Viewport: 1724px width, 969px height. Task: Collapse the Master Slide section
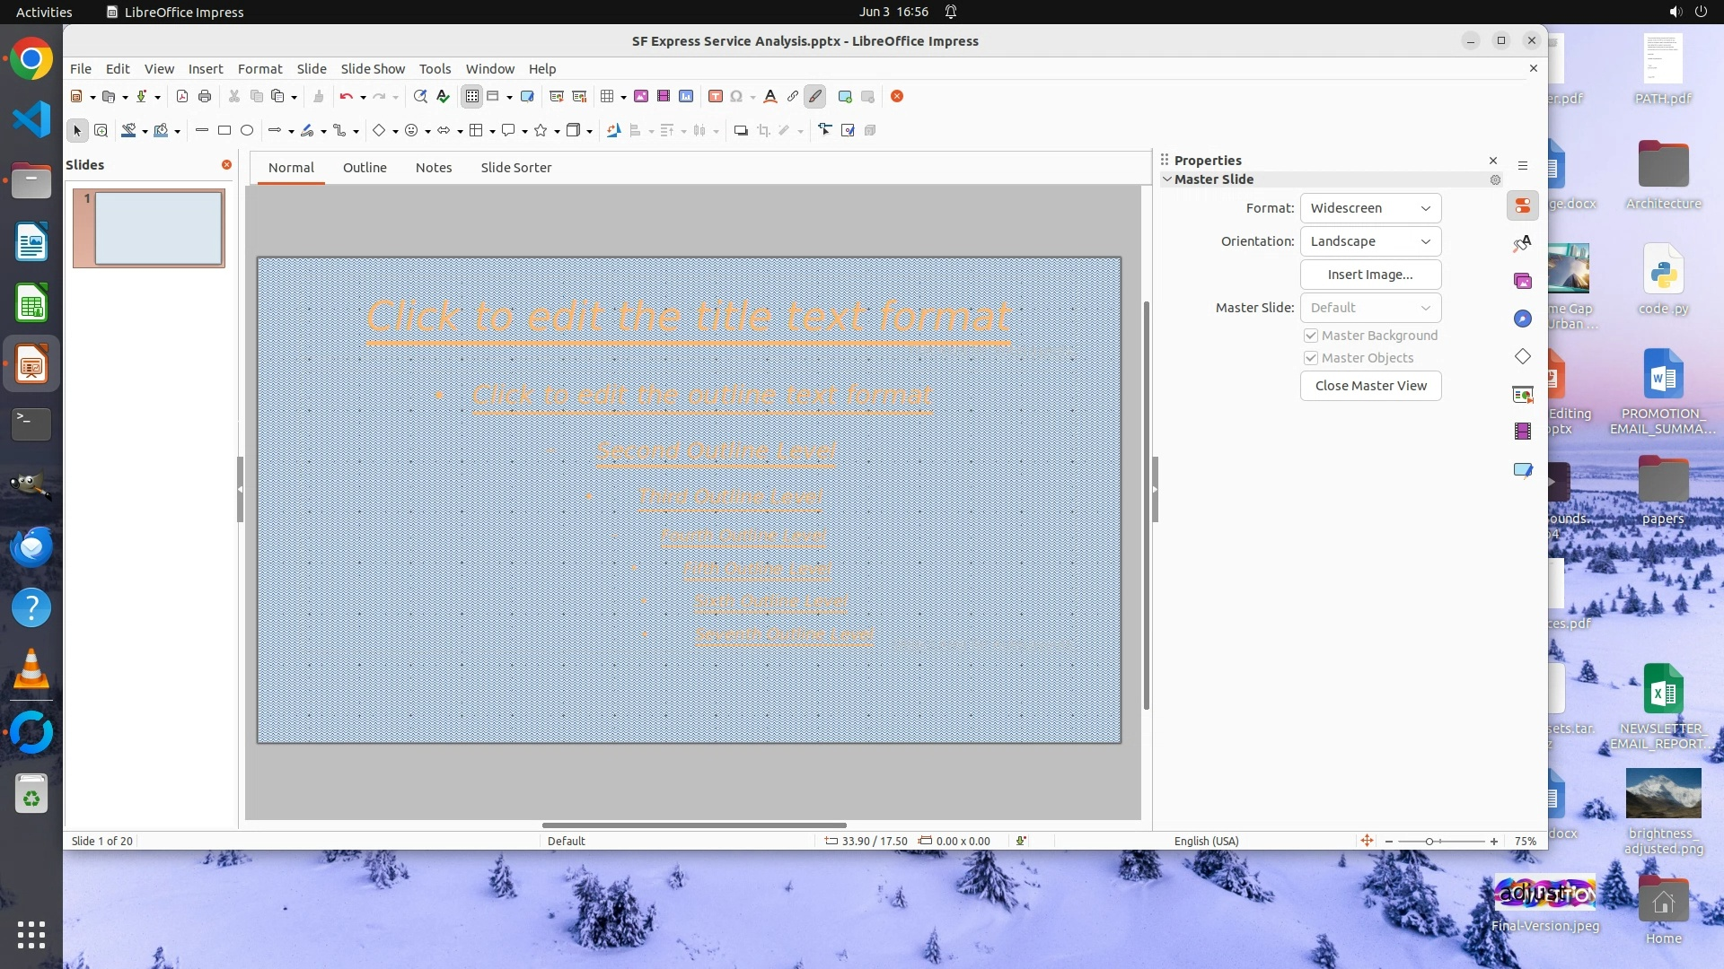(1167, 179)
